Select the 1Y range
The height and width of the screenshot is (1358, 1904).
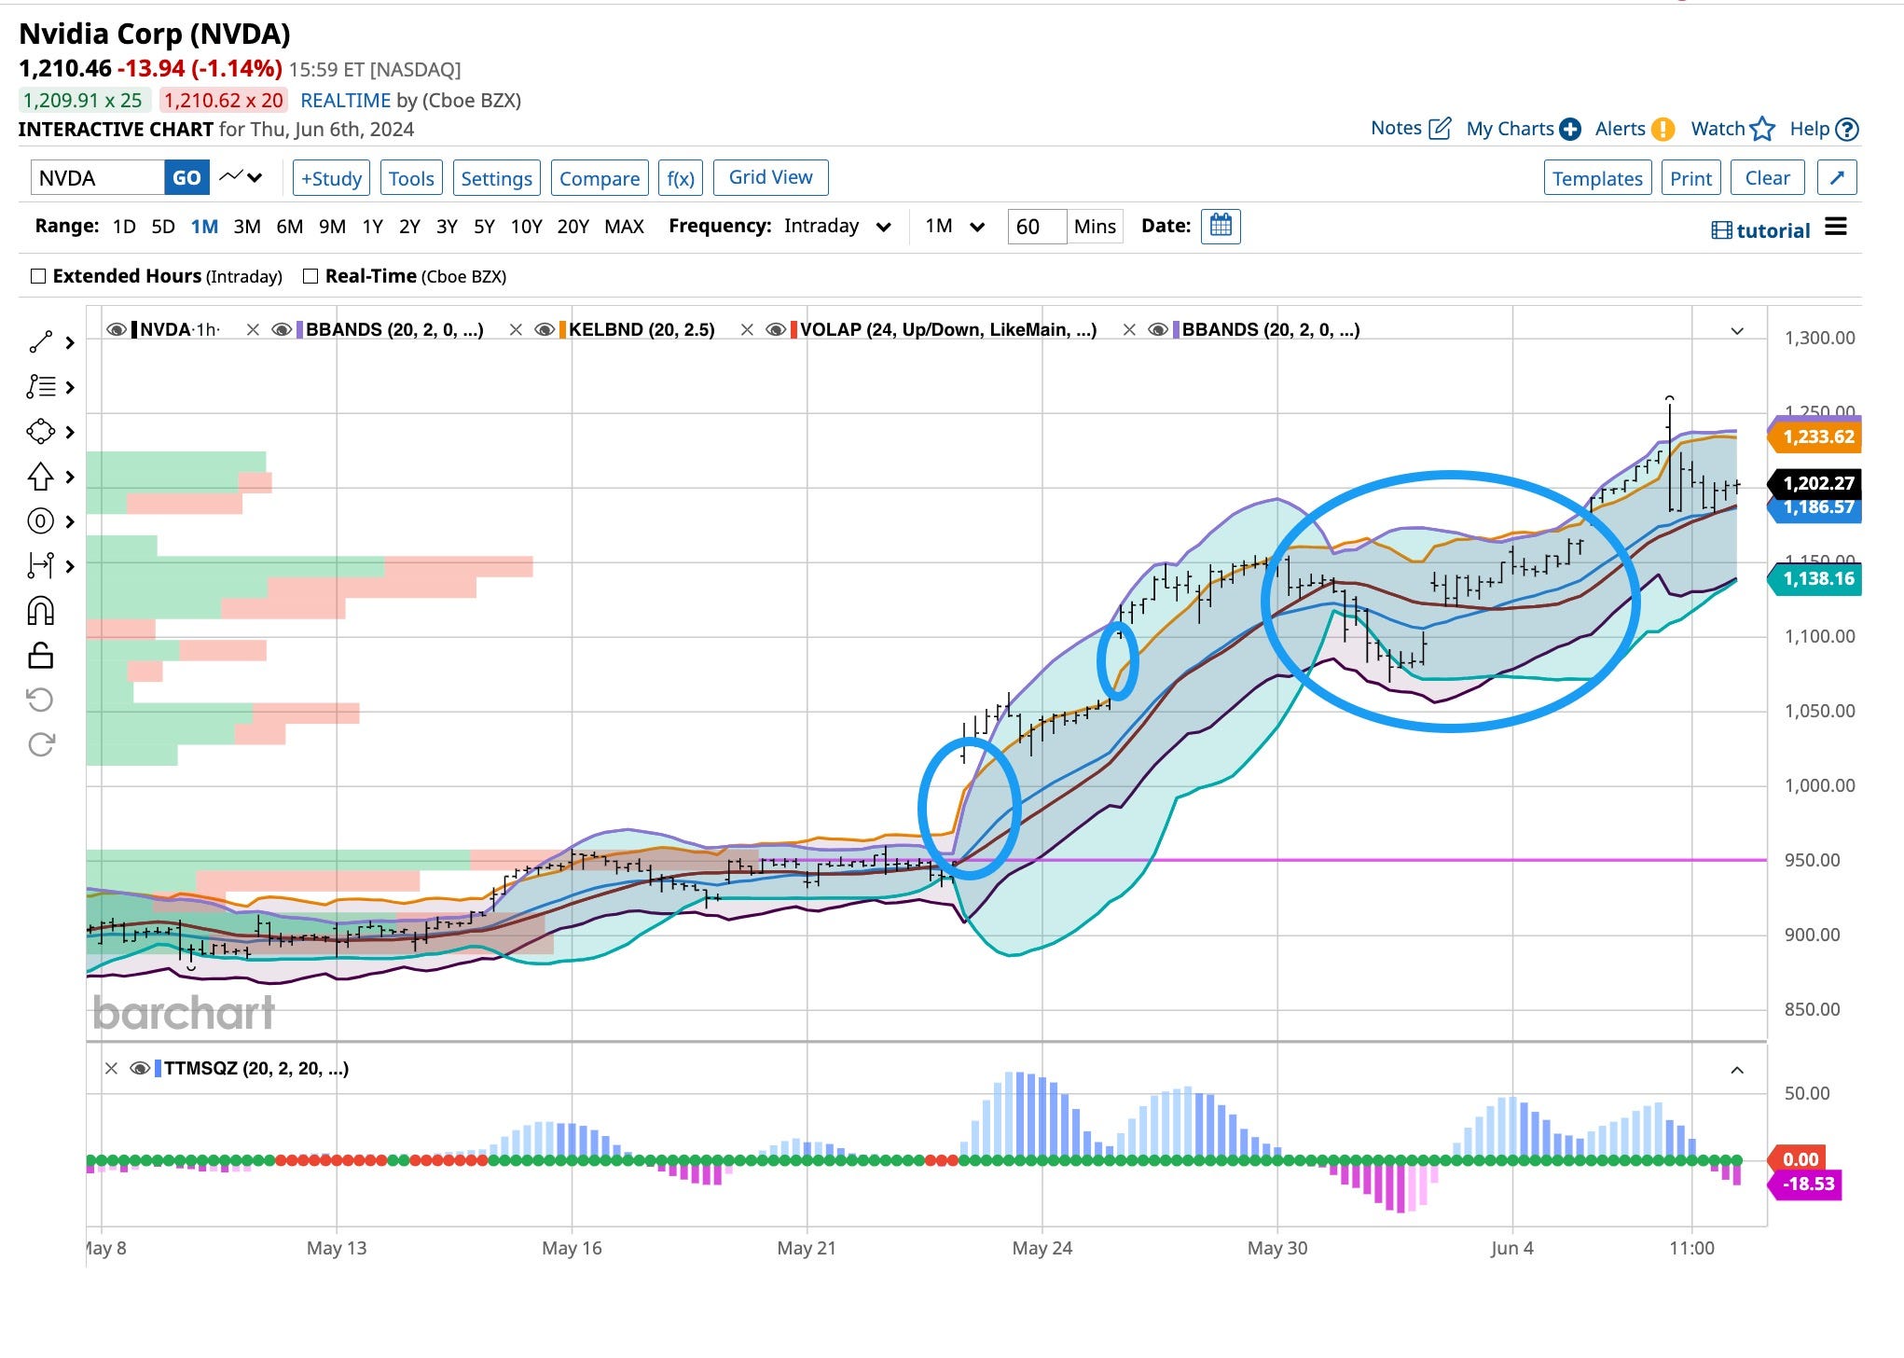click(x=373, y=227)
